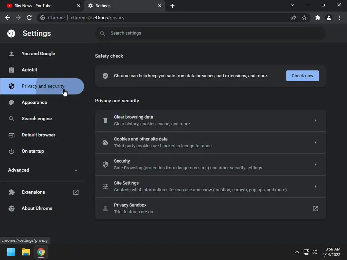The width and height of the screenshot is (347, 260).
Task: Close the Settings tab
Action: pyautogui.click(x=160, y=6)
